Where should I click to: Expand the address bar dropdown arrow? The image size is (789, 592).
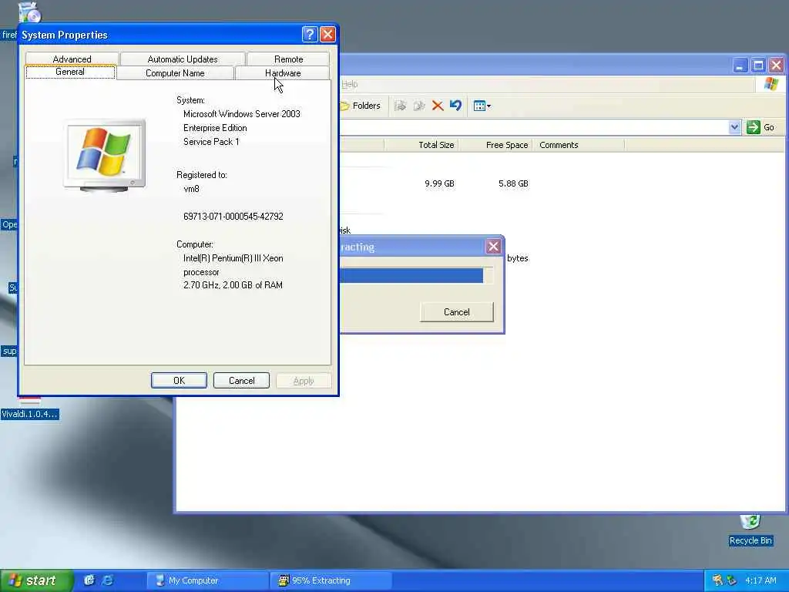point(734,127)
